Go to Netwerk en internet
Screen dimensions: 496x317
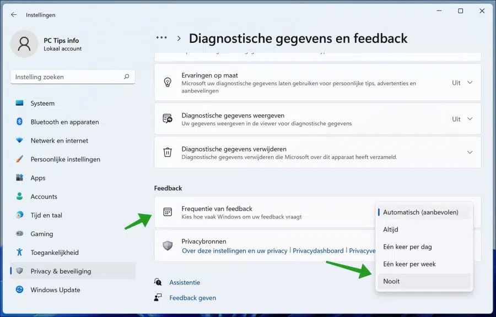(73, 140)
